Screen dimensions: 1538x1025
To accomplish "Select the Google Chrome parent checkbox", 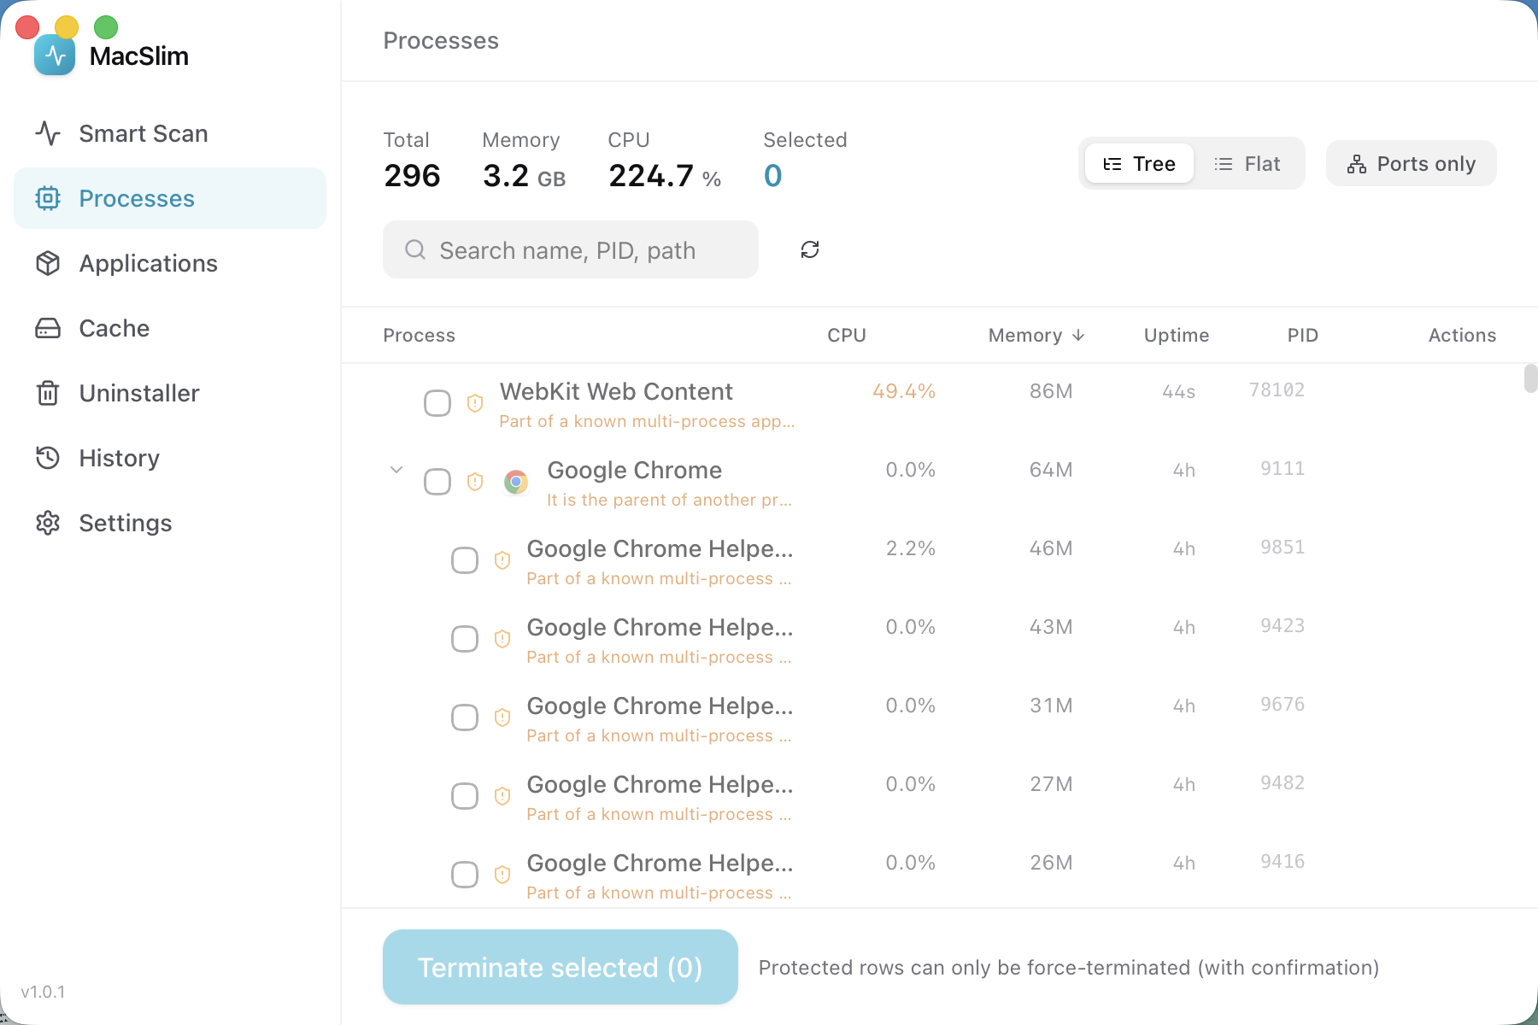I will 437,482.
